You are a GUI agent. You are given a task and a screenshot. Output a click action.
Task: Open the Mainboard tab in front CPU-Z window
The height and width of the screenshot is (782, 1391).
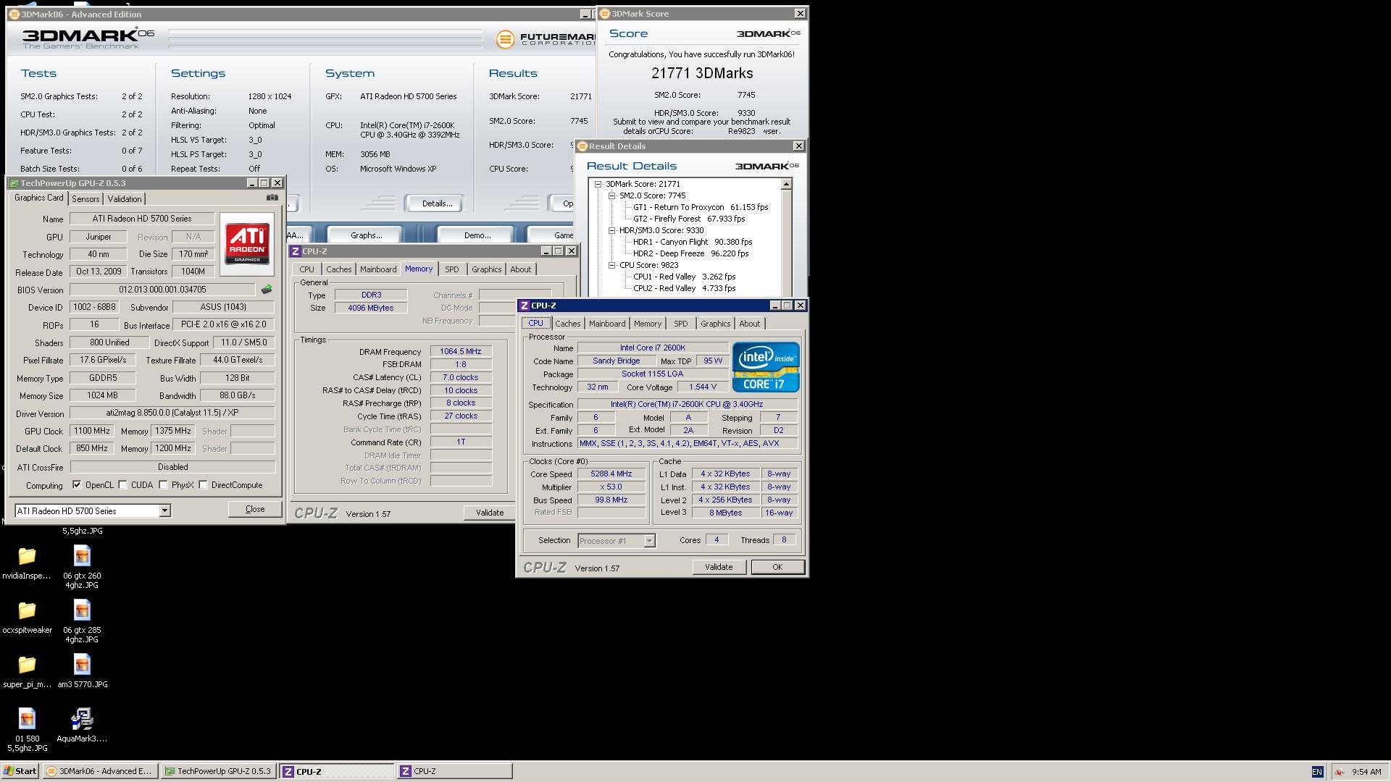point(607,324)
